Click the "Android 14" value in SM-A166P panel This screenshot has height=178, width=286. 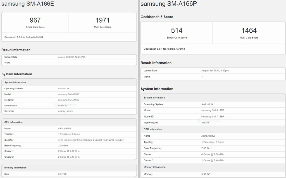[x=207, y=104]
